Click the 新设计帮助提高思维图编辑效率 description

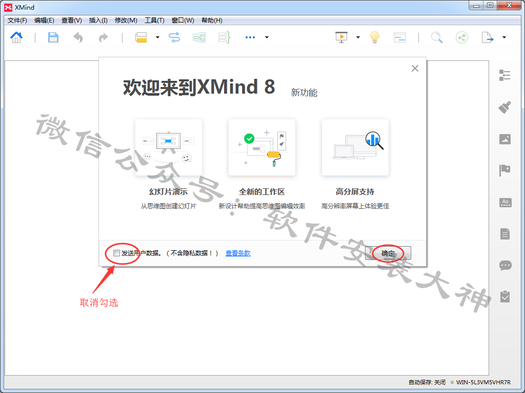(x=262, y=206)
